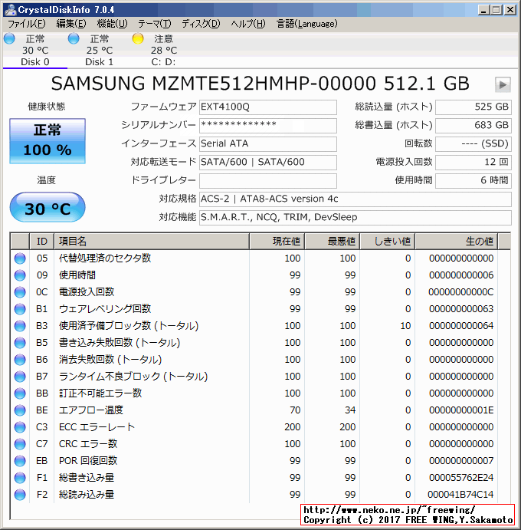Click the 30 °C temperature button
Image resolution: width=521 pixels, height=530 pixels.
48,207
